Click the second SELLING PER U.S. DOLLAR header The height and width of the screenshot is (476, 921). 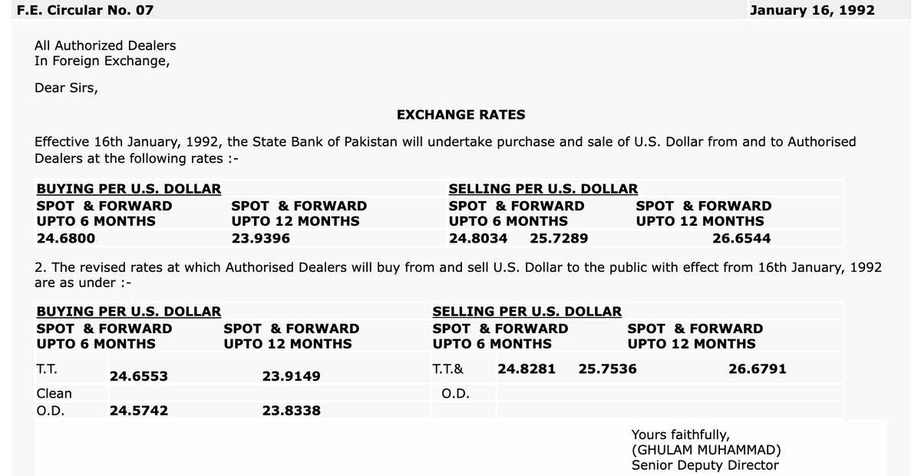(x=527, y=312)
